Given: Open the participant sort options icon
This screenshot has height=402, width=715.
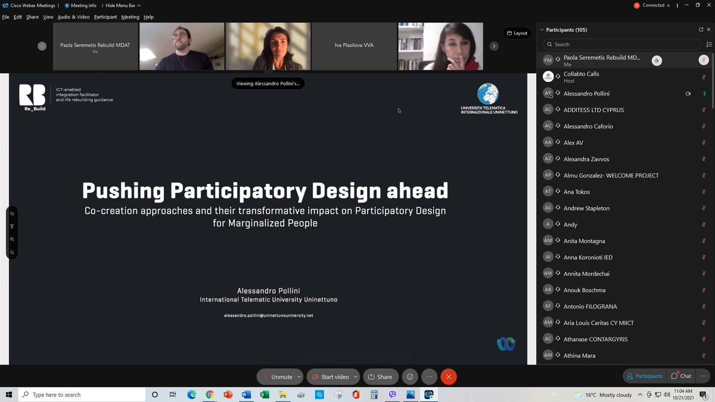Looking at the screenshot, I should pos(708,44).
